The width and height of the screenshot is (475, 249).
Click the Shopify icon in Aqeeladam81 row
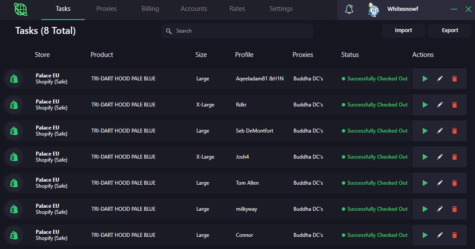14,79
